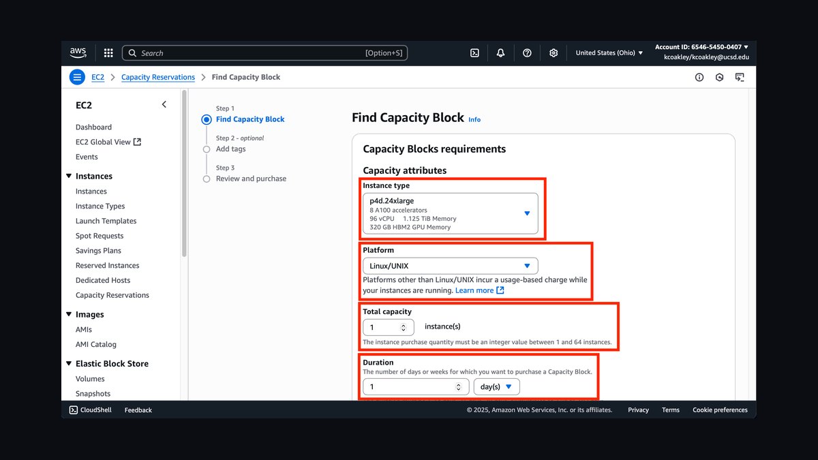Collapse the Instances sidebar section
This screenshot has width=818, height=460.
click(69, 176)
